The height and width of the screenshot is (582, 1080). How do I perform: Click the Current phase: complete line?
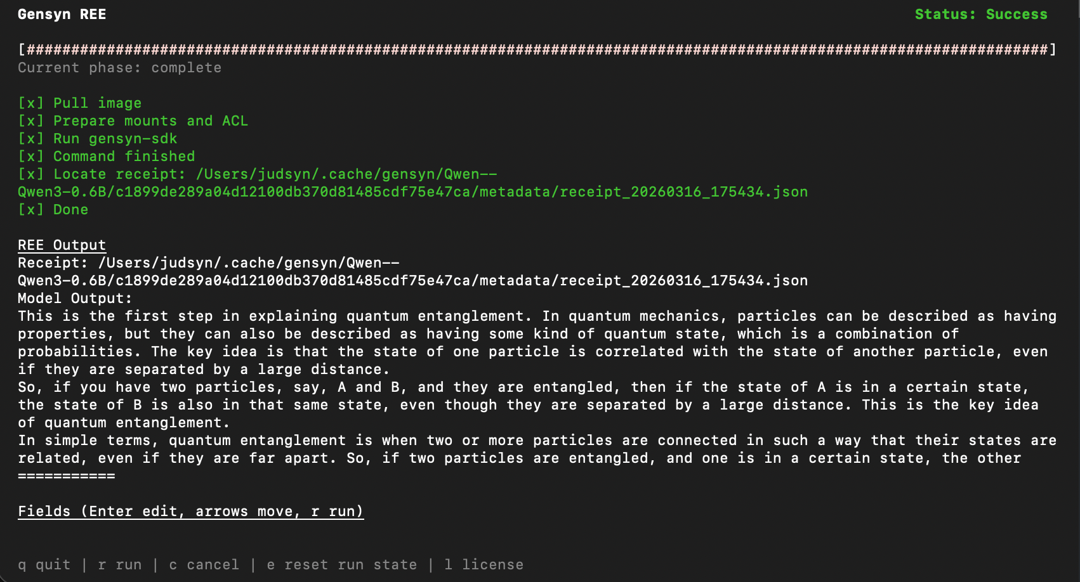[x=119, y=68]
